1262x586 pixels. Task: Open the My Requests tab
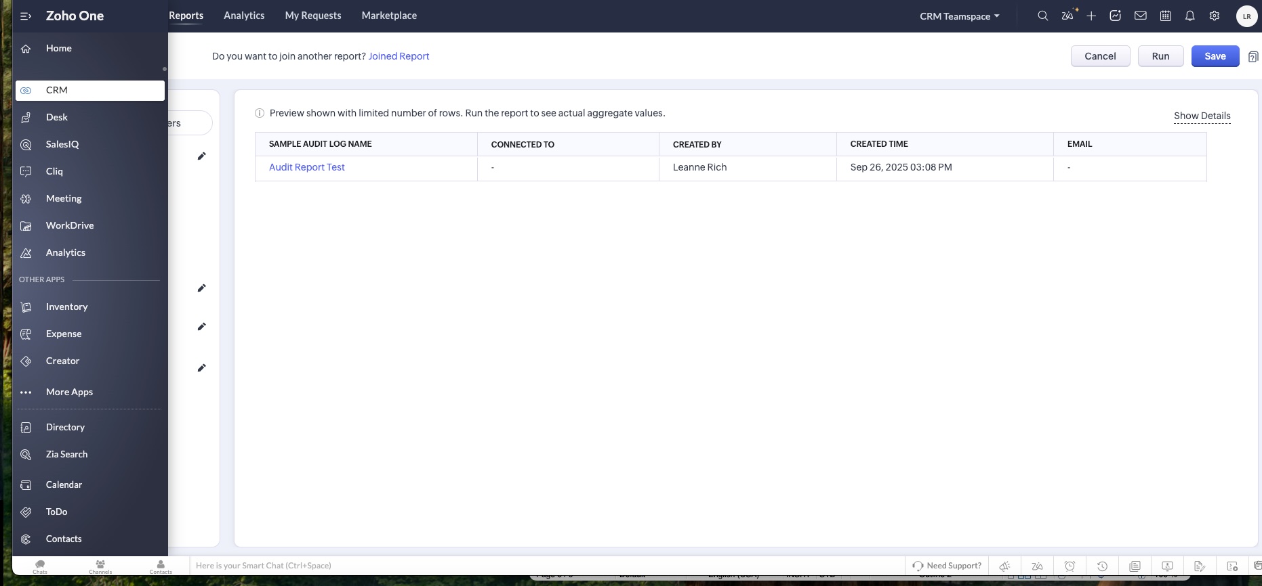[x=313, y=16]
